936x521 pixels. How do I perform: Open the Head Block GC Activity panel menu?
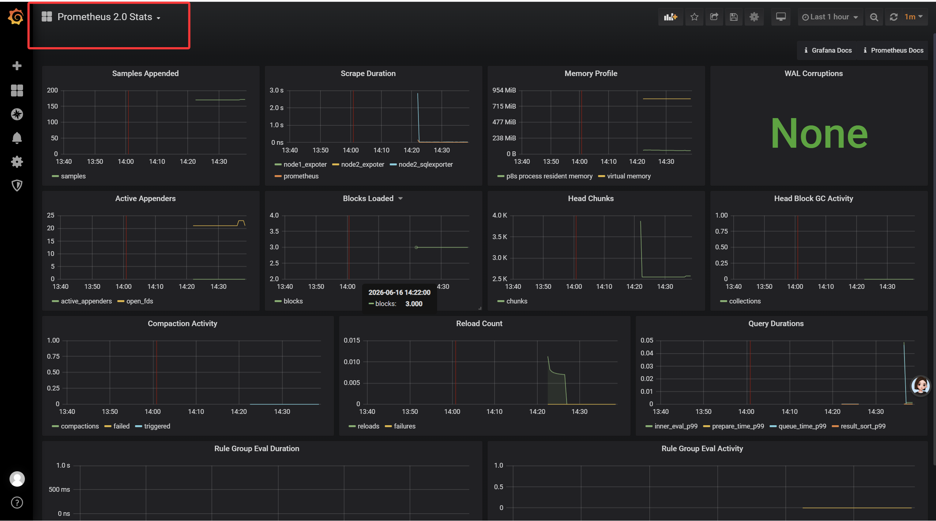pyautogui.click(x=813, y=198)
